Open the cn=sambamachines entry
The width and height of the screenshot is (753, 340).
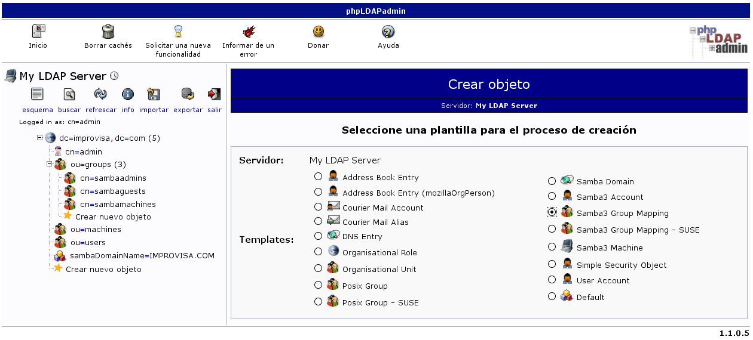pos(118,205)
